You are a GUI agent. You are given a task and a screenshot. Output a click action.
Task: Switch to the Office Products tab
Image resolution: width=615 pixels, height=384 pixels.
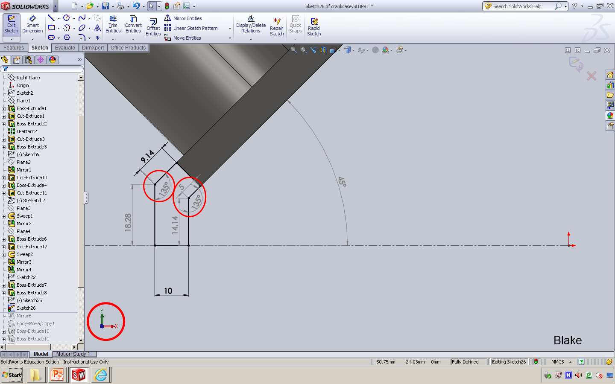click(128, 48)
